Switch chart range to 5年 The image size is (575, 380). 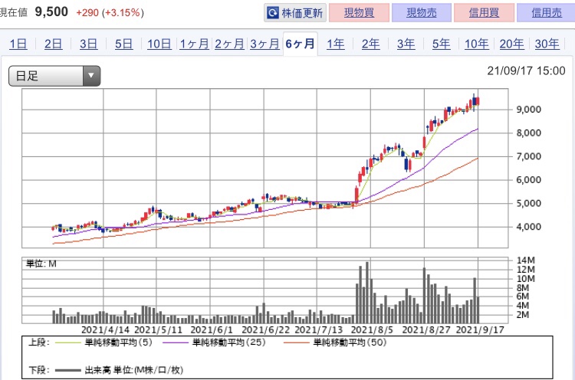click(441, 44)
